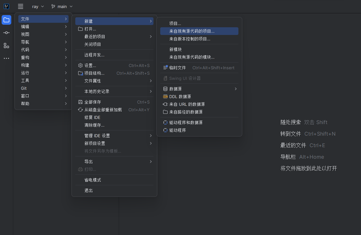Choose 远程开发... menu entry
Screen dimensions: 361x235
[x=115, y=55]
